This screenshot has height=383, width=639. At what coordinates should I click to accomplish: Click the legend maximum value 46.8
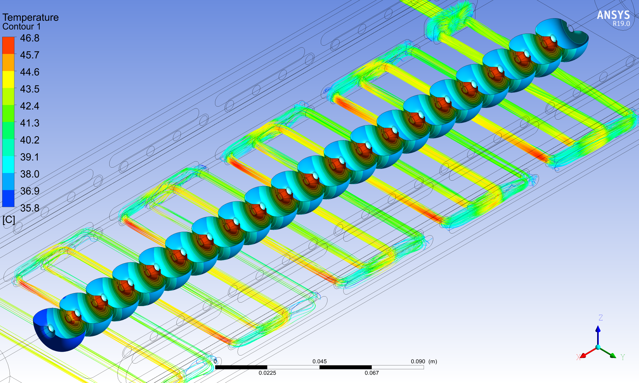30,38
